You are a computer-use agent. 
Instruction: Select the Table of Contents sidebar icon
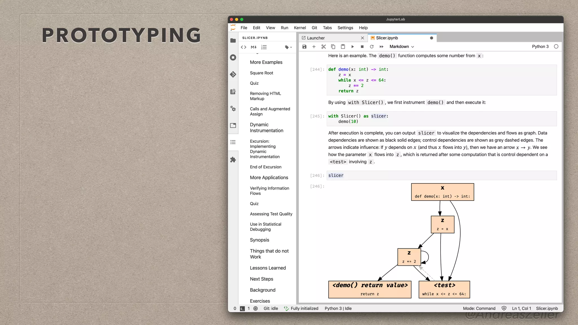click(233, 142)
